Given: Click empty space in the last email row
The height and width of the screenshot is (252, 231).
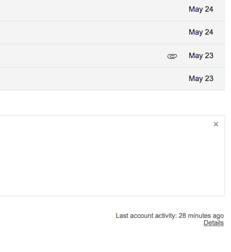Looking at the screenshot, I should coord(92,79).
